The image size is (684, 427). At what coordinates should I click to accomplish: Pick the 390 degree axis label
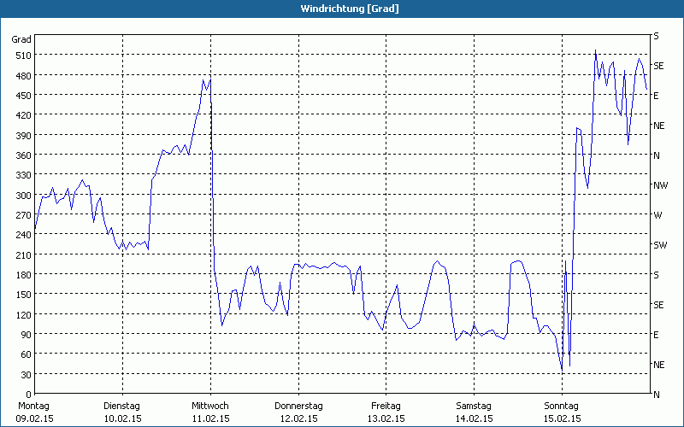pos(24,136)
